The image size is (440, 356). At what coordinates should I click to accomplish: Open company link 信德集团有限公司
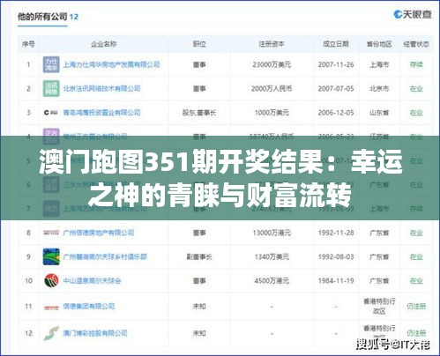pyautogui.click(x=89, y=307)
